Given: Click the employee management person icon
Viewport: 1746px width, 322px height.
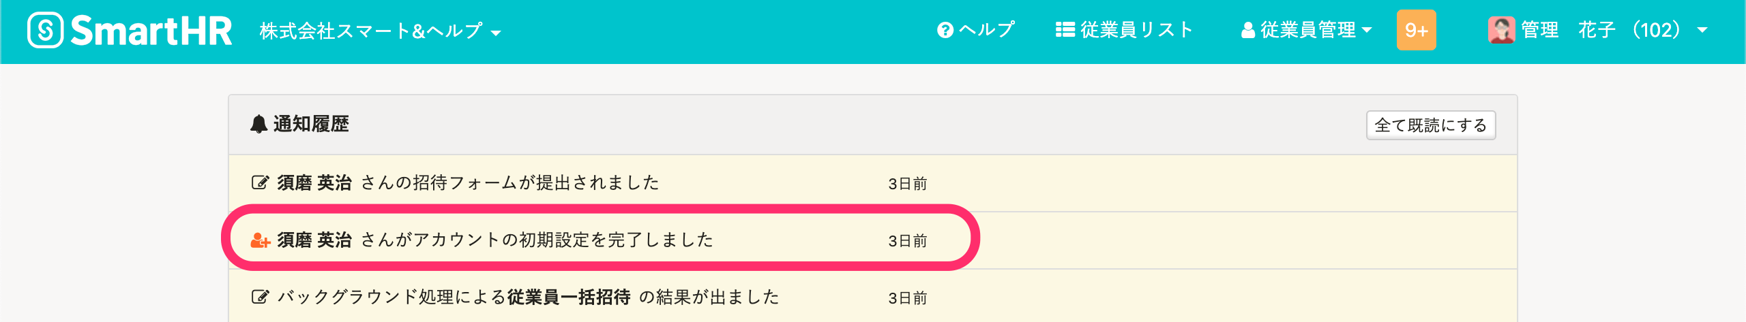Looking at the screenshot, I should [x=1247, y=31].
